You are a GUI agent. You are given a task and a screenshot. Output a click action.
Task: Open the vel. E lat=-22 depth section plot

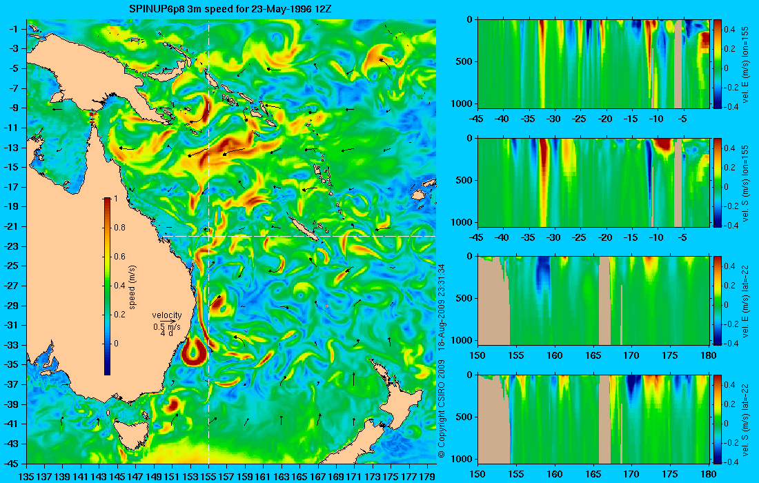tap(593, 301)
